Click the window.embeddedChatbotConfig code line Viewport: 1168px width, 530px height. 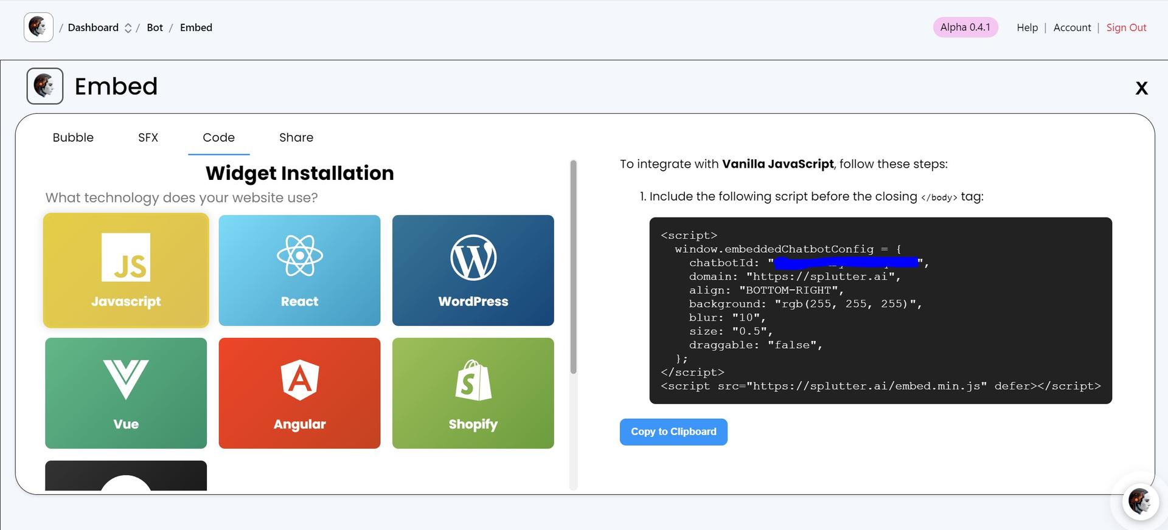click(788, 249)
